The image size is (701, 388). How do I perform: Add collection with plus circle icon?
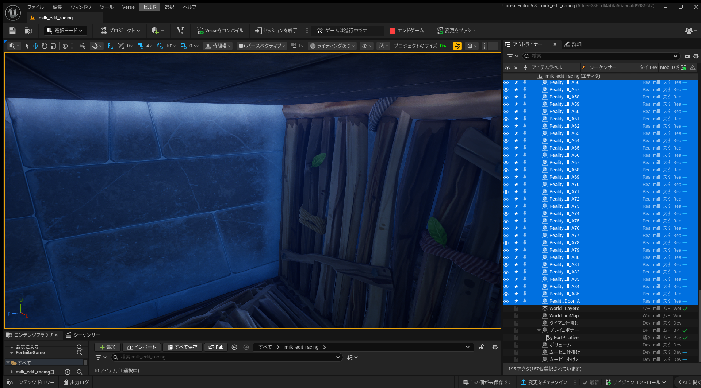[x=68, y=372]
